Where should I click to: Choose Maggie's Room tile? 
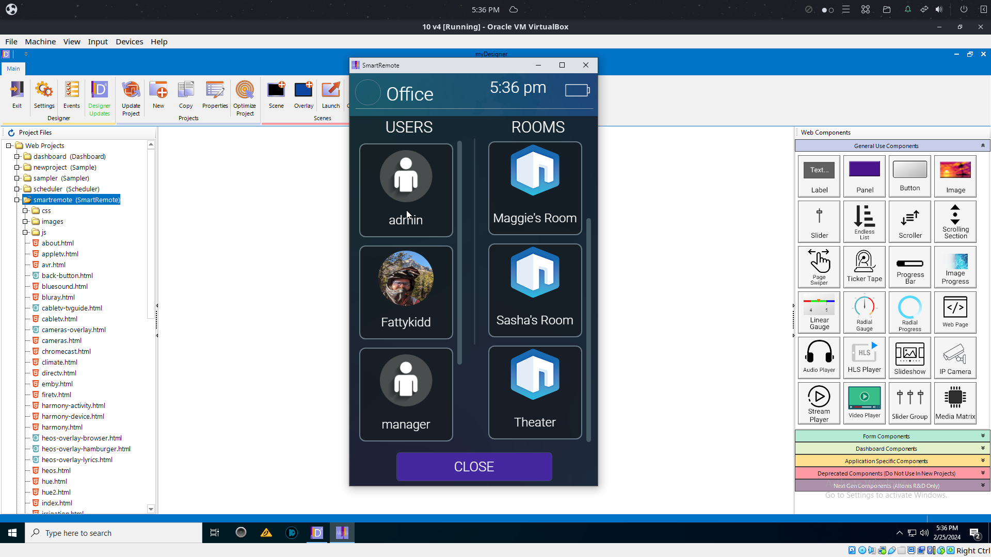coord(535,188)
